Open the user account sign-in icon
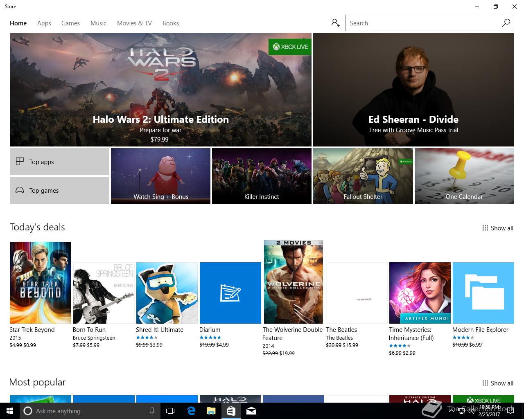 tap(336, 23)
